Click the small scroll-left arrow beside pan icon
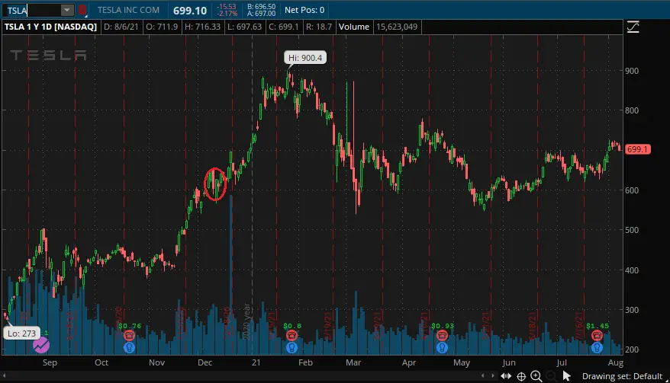The height and width of the screenshot is (383, 670). pos(483,375)
